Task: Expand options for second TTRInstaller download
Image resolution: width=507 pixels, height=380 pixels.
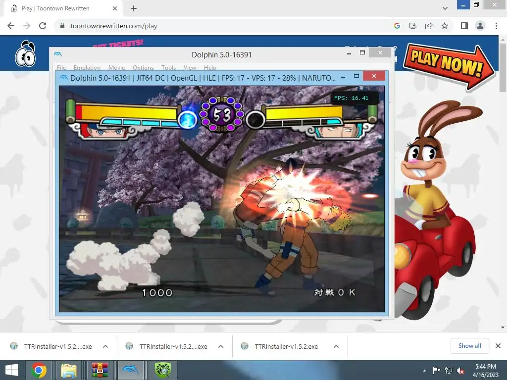Action: tap(221, 346)
